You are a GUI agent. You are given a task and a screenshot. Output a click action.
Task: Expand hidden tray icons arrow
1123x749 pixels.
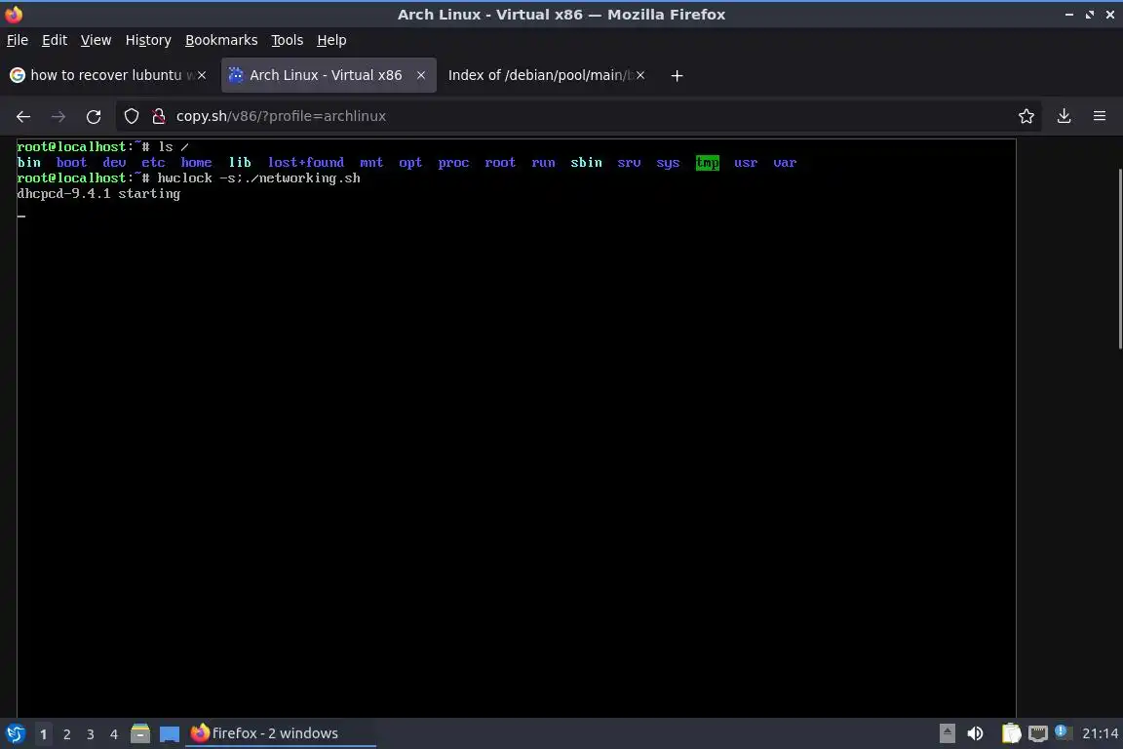click(x=947, y=733)
